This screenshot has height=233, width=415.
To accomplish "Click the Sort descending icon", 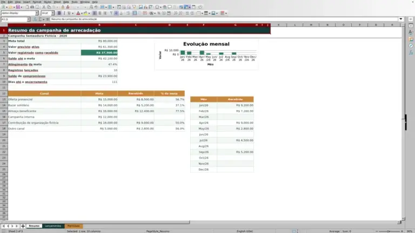I will pyautogui.click(x=129, y=7).
